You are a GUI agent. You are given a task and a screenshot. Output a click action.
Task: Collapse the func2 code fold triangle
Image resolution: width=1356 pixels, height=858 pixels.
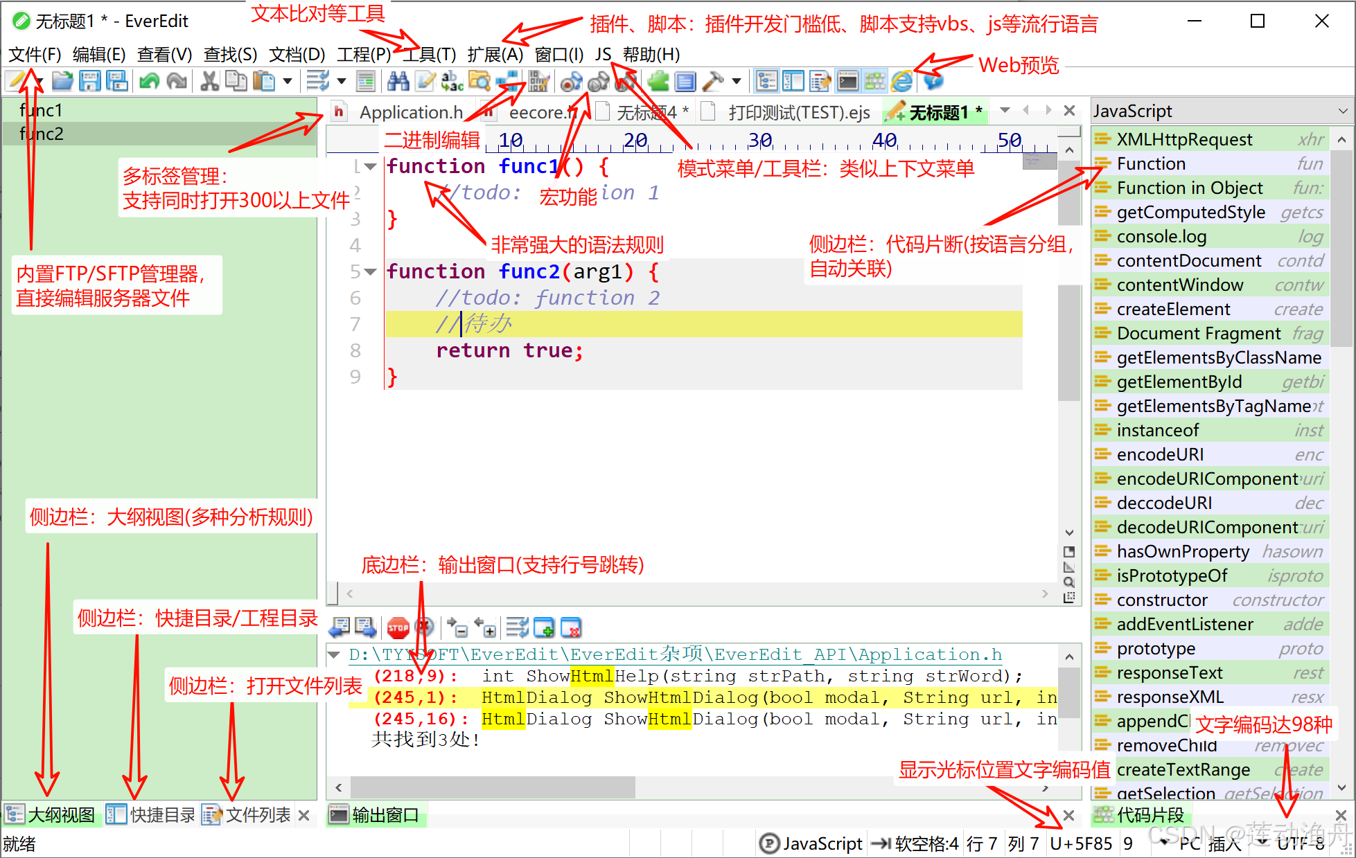coord(371,271)
